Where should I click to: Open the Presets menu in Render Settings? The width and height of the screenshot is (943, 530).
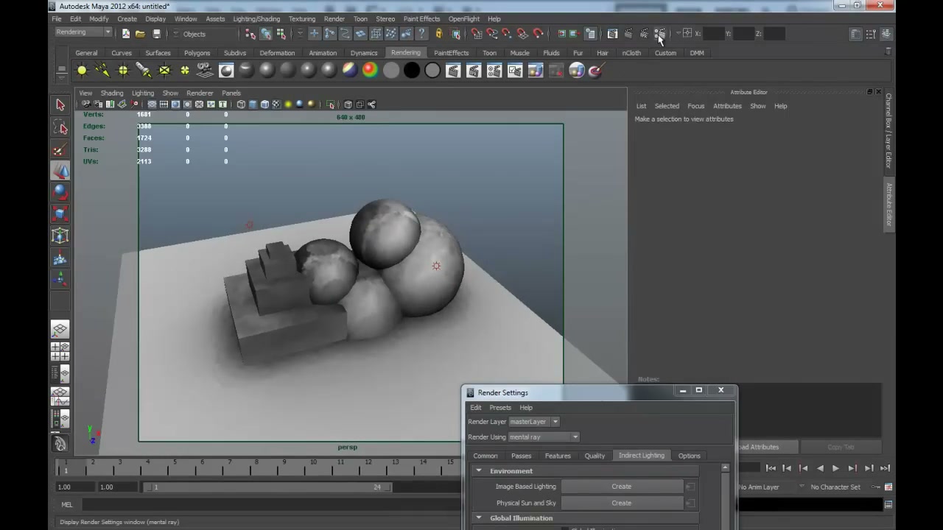coord(499,408)
